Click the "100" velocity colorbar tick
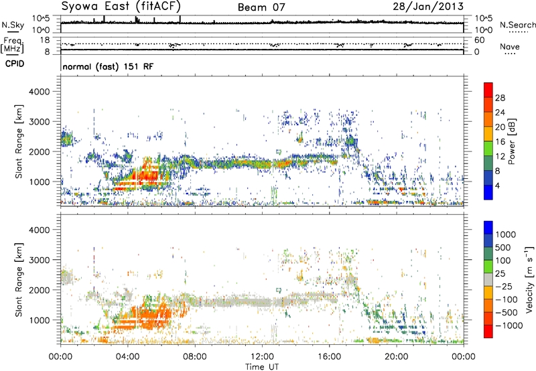Image resolution: width=536 pixels, height=371 pixels. point(503,261)
